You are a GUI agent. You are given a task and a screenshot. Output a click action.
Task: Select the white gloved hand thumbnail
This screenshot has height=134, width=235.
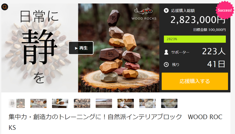coord(126,103)
